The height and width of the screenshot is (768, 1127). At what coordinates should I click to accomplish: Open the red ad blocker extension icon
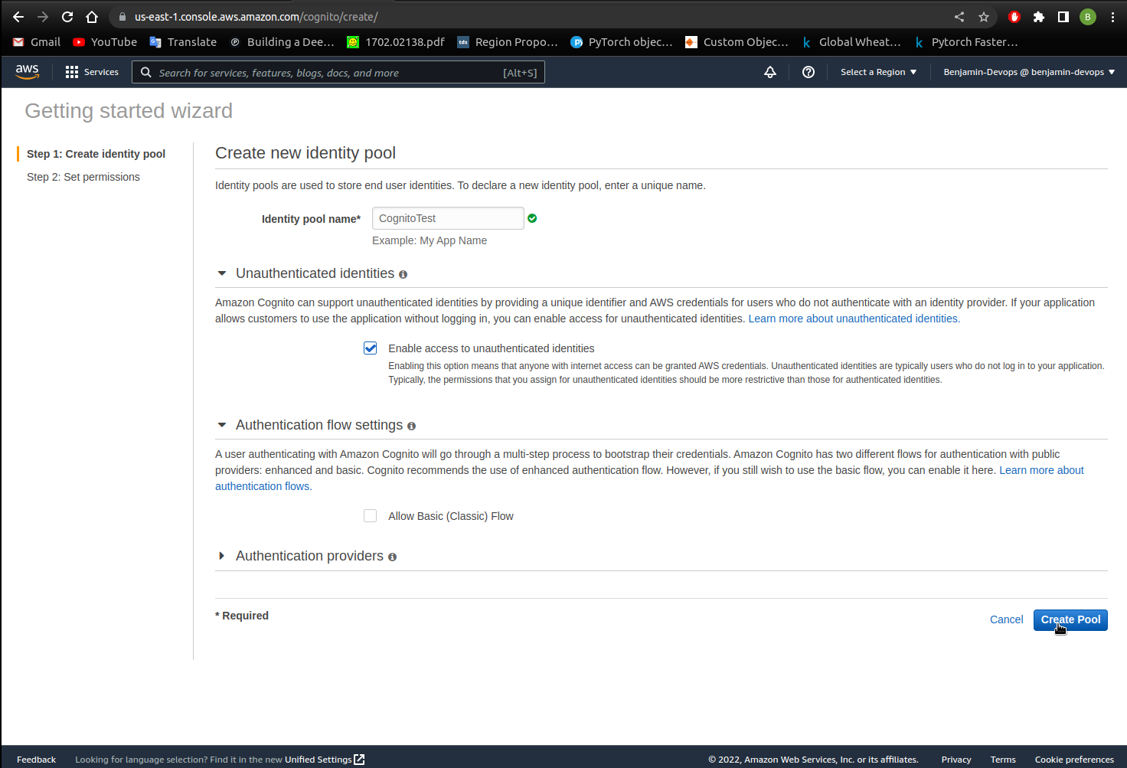[x=1014, y=17]
